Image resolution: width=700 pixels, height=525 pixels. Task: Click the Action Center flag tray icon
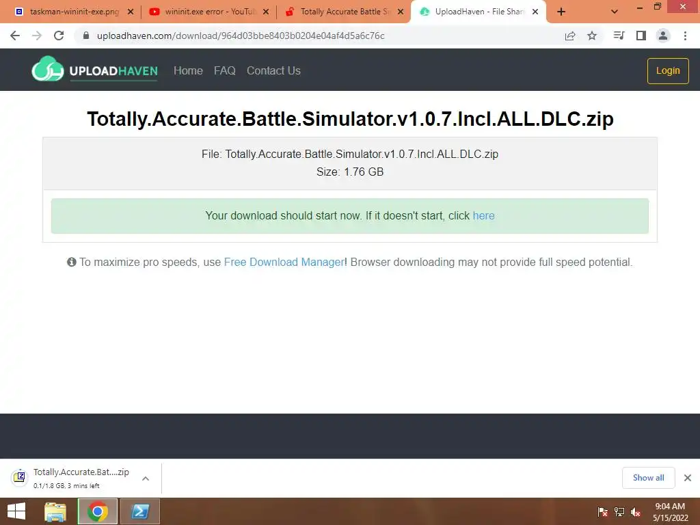[x=603, y=512]
